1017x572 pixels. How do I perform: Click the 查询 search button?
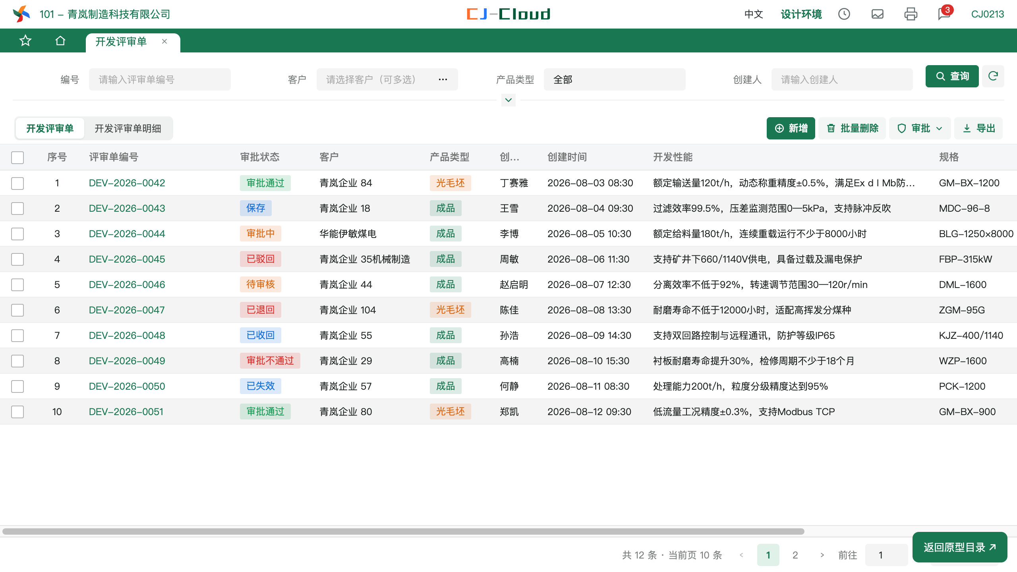coord(952,76)
